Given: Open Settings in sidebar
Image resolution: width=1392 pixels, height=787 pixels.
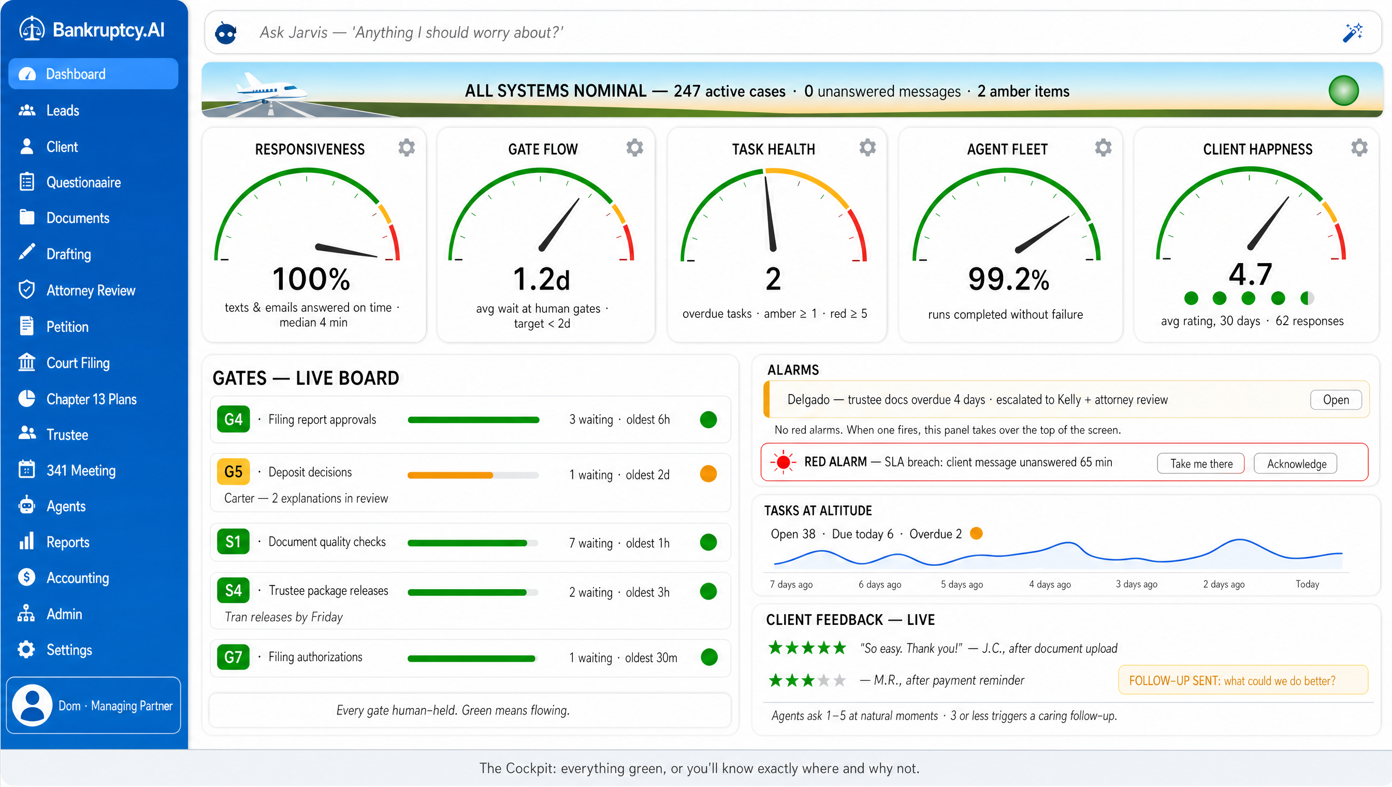Looking at the screenshot, I should tap(94, 650).
